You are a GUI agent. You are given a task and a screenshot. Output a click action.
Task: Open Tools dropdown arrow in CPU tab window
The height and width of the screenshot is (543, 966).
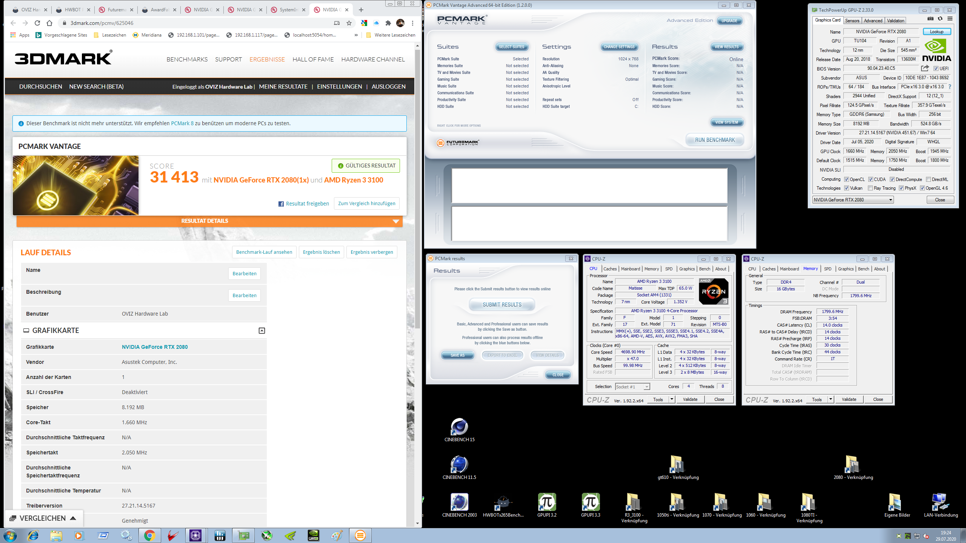tap(672, 399)
